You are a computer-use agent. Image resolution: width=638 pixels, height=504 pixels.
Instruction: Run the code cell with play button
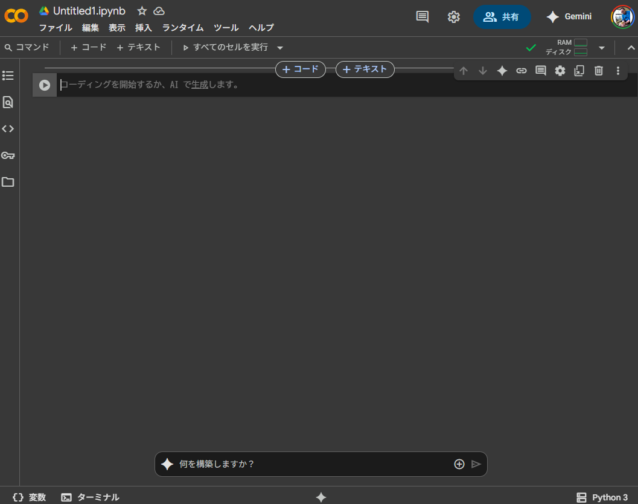pyautogui.click(x=45, y=85)
